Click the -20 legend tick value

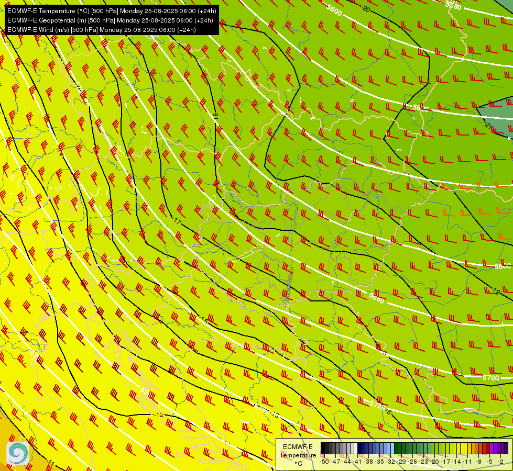[x=434, y=462]
